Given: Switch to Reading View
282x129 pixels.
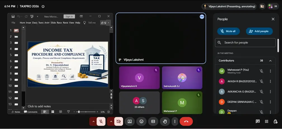Looking at the screenshot, I should pos(61,112).
